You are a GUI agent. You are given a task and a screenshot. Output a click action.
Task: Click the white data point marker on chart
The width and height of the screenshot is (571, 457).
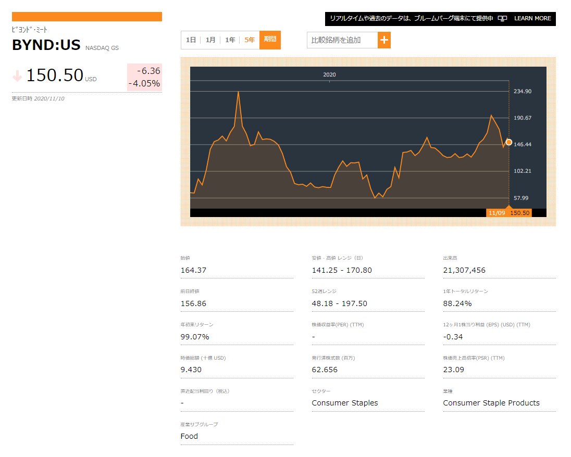508,142
